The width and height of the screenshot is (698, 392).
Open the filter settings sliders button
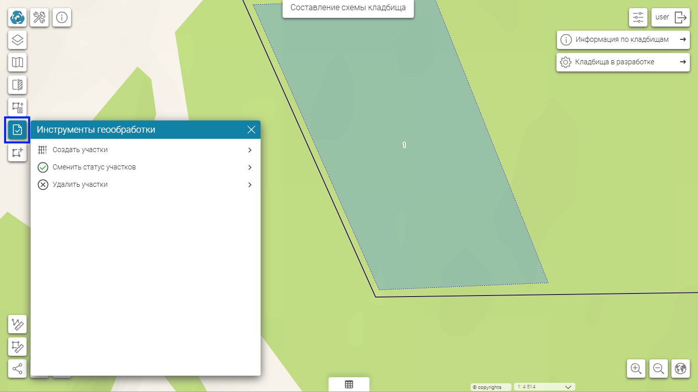(638, 17)
